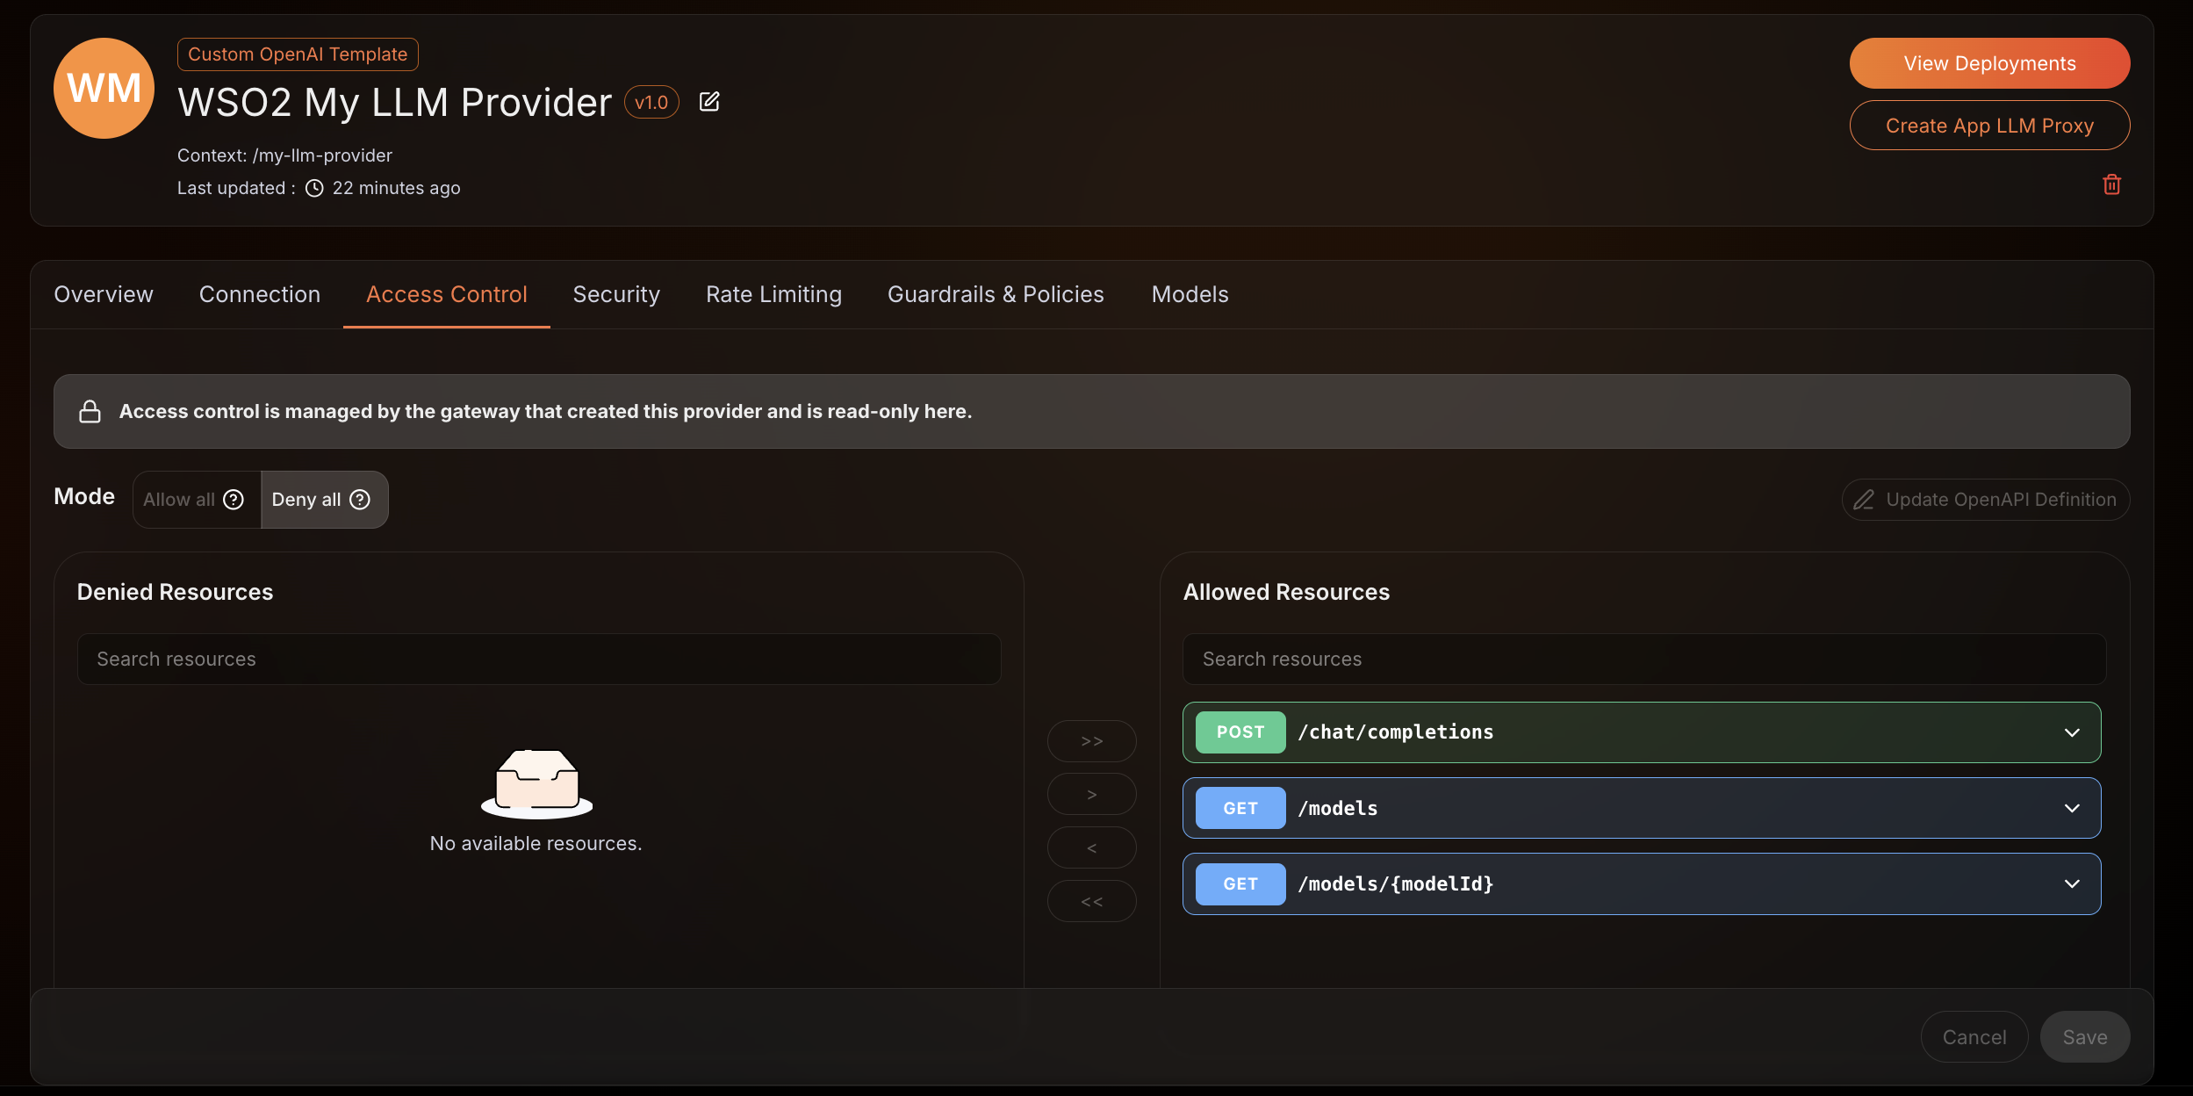Click Update OpenAPI Definition button

click(1986, 500)
